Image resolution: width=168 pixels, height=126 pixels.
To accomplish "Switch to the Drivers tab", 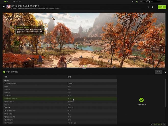I will pos(17,2).
